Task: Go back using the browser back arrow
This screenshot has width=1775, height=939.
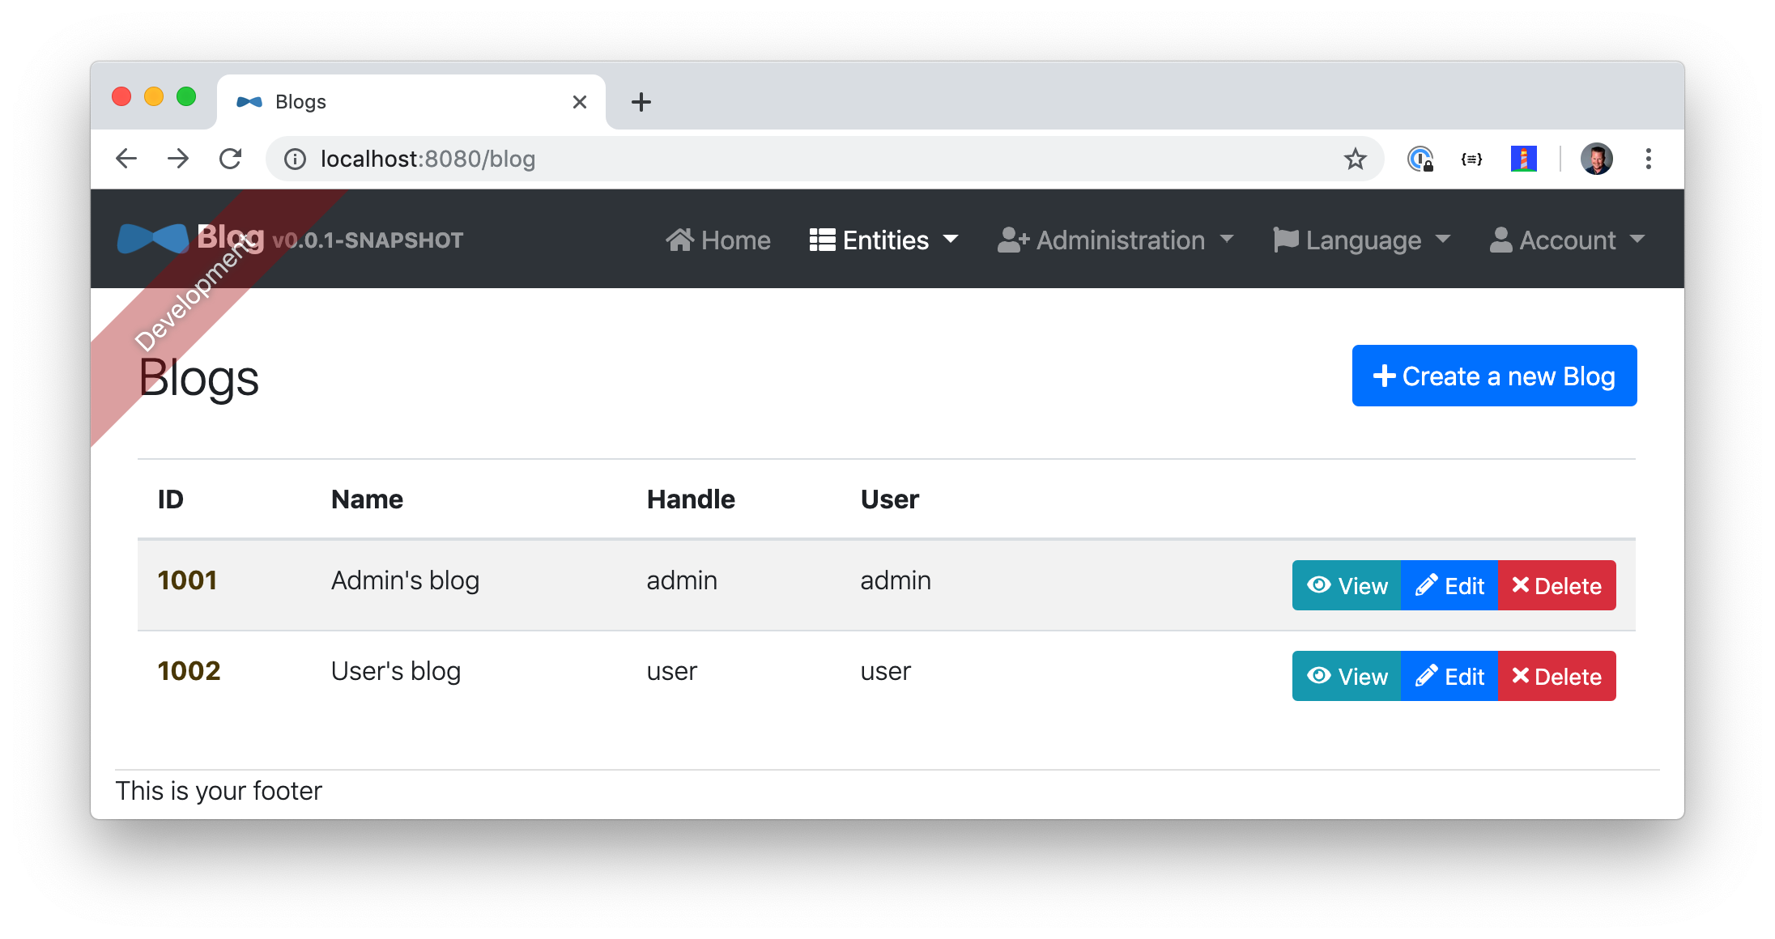Action: tap(126, 159)
